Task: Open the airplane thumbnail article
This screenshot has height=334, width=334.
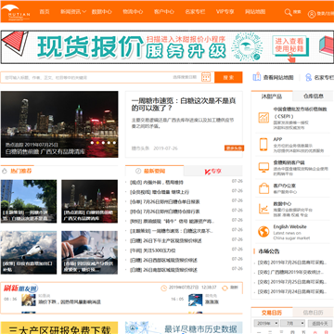Action: (29, 252)
